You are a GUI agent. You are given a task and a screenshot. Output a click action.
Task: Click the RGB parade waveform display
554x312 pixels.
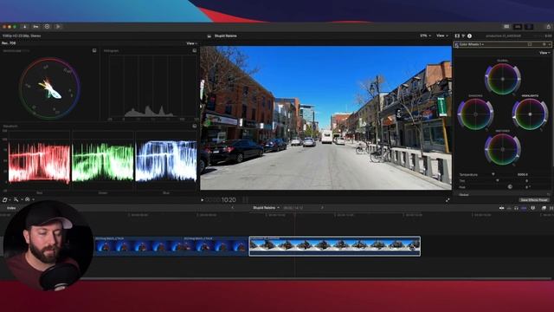click(102, 161)
